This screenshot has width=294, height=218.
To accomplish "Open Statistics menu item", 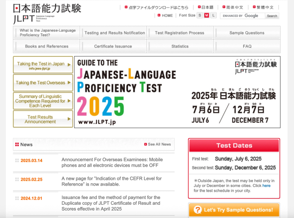I will pos(180,46).
